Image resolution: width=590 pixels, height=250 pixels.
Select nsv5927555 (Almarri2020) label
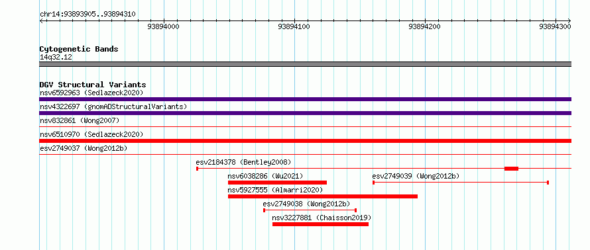[x=275, y=190]
